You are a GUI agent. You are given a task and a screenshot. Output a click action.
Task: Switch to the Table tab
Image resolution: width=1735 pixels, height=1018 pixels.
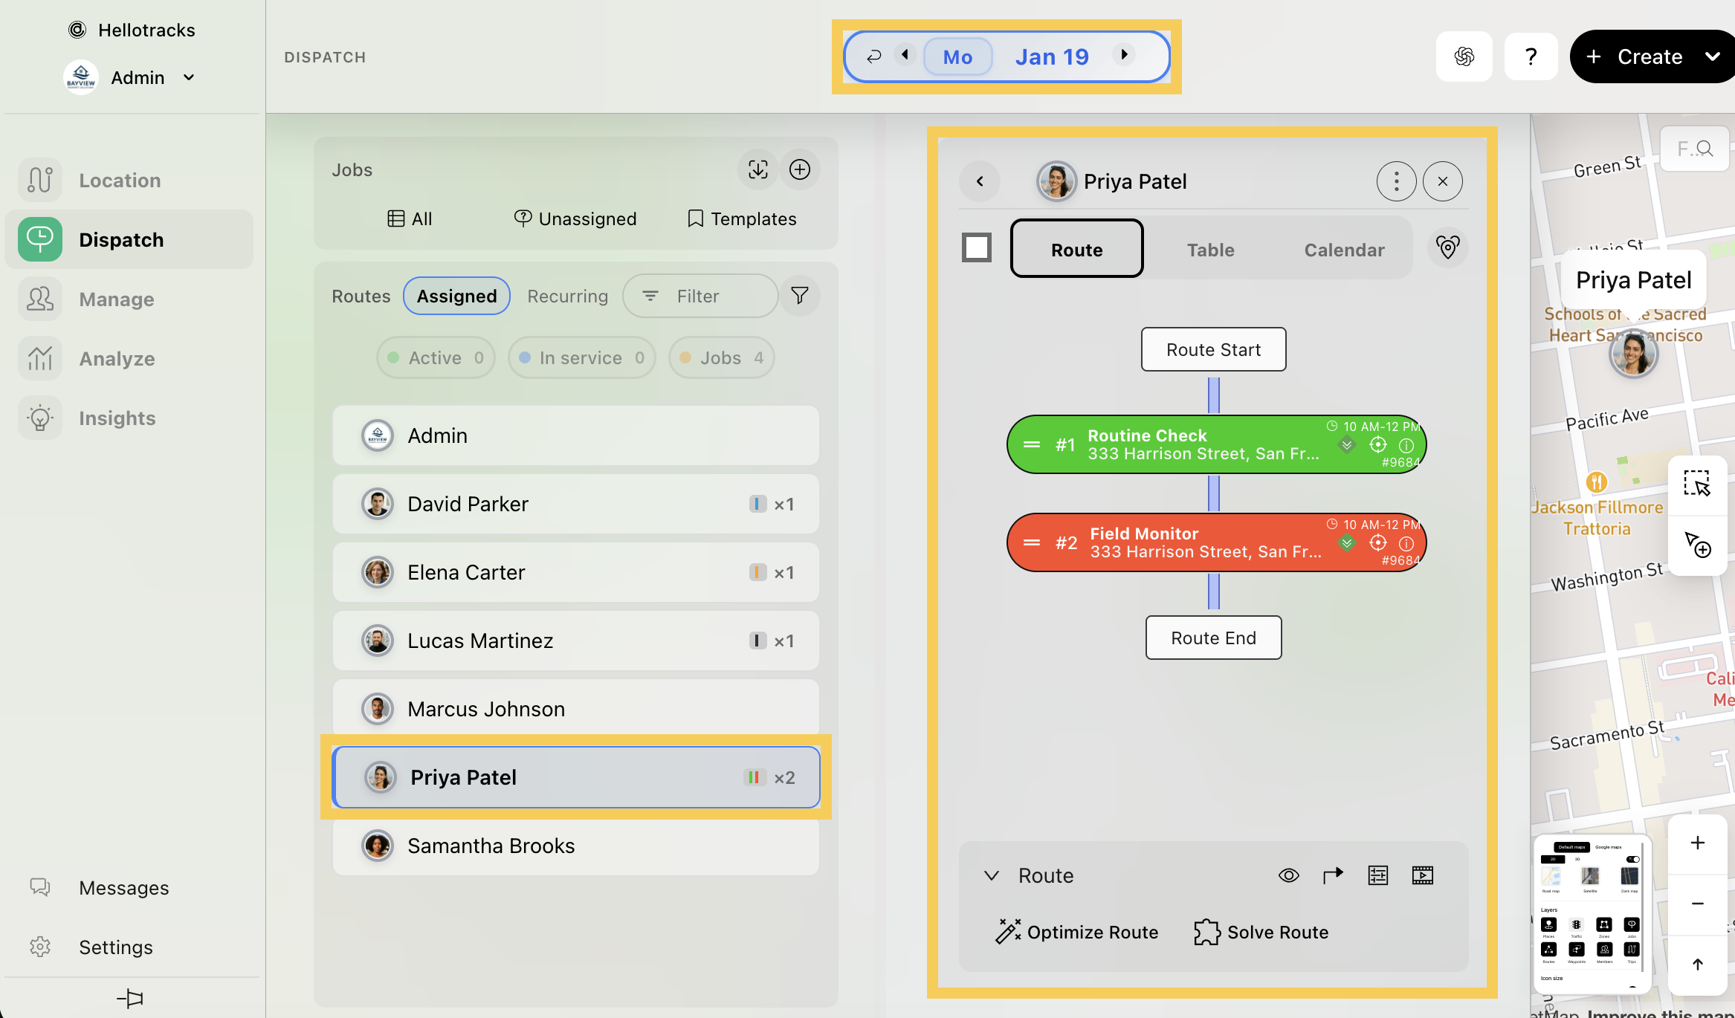[x=1210, y=250]
